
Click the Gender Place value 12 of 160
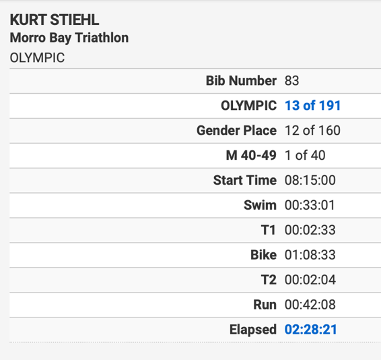click(x=312, y=130)
